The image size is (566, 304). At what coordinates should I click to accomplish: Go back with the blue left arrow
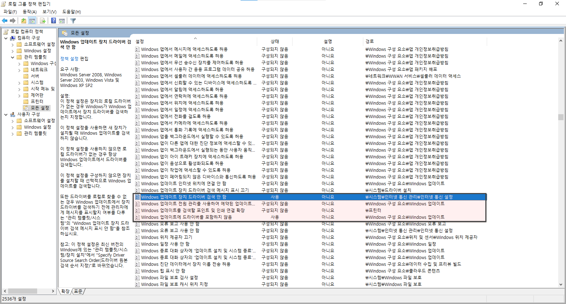5,21
